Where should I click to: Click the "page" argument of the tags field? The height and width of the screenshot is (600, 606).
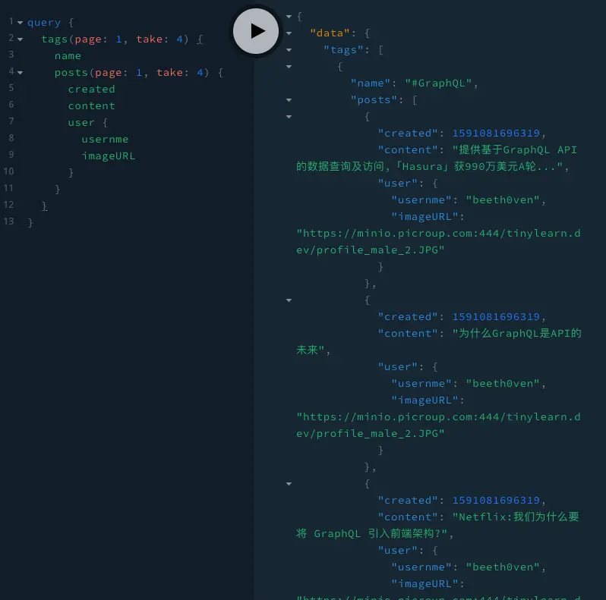[x=88, y=39]
